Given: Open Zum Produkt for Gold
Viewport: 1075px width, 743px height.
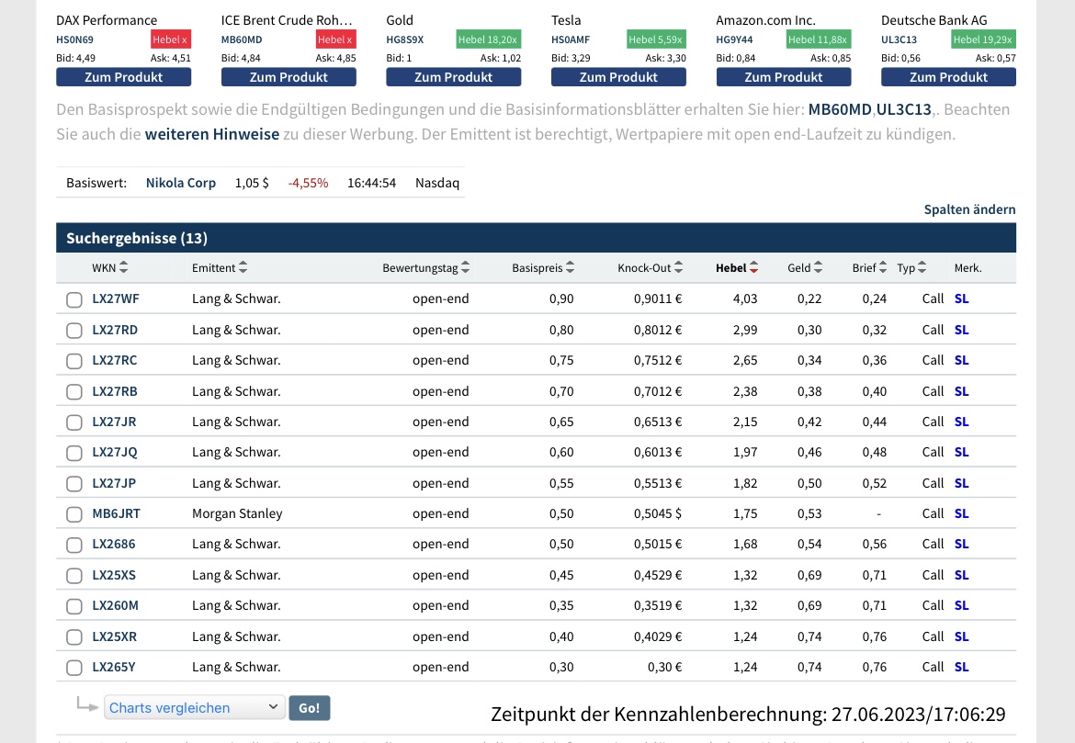Looking at the screenshot, I should 453,77.
